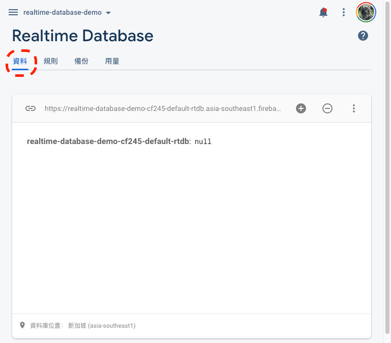The height and width of the screenshot is (343, 391).
Task: Switch to the 用量 tab
Action: point(112,61)
